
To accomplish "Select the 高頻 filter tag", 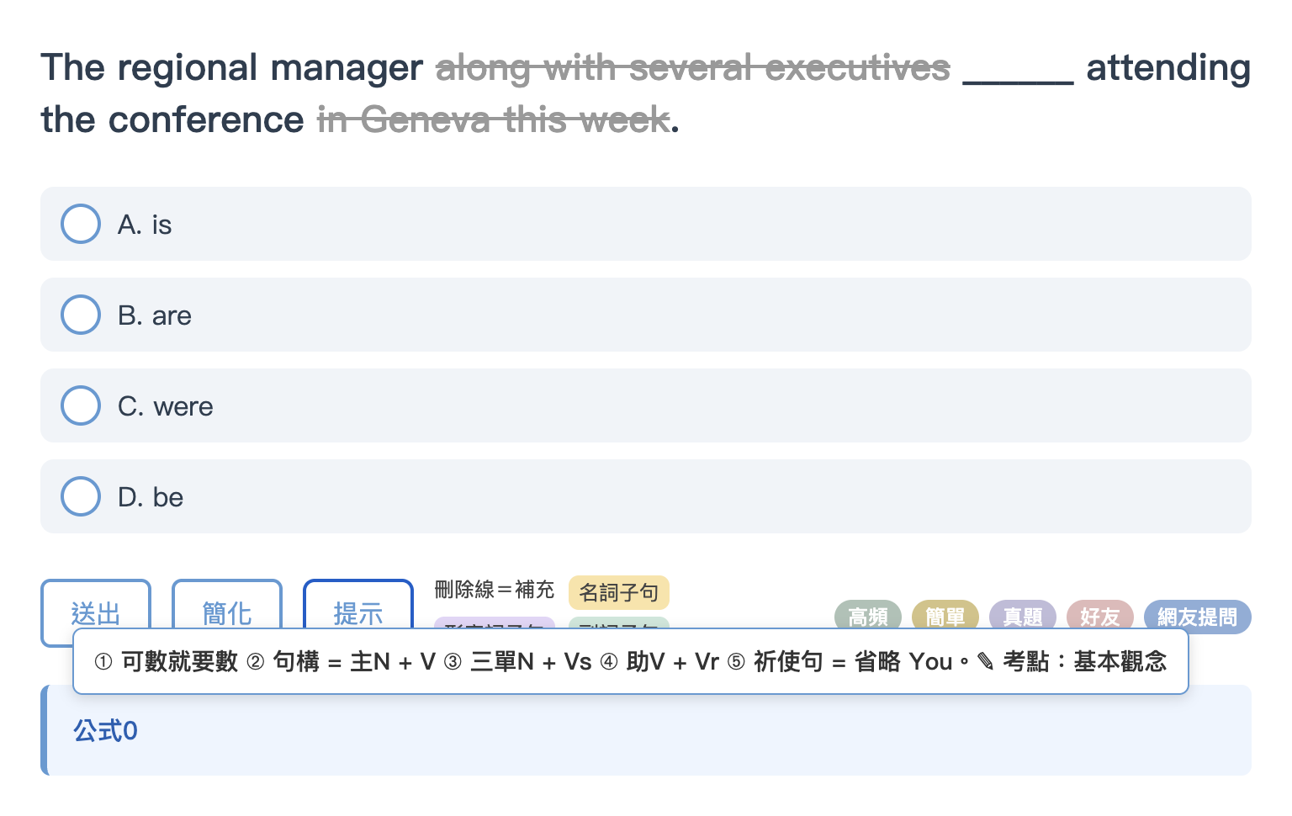I will click(868, 616).
